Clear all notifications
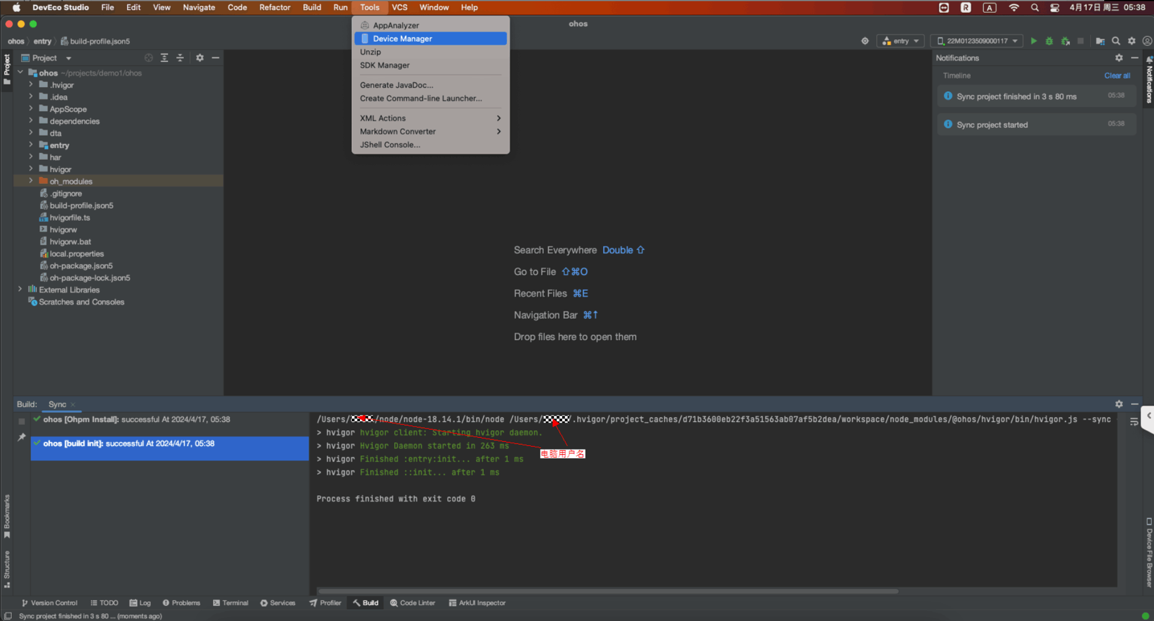Image resolution: width=1154 pixels, height=621 pixels. click(x=1117, y=76)
